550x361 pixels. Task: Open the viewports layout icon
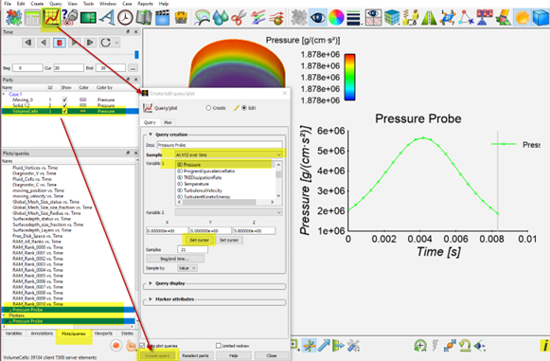(x=88, y=18)
